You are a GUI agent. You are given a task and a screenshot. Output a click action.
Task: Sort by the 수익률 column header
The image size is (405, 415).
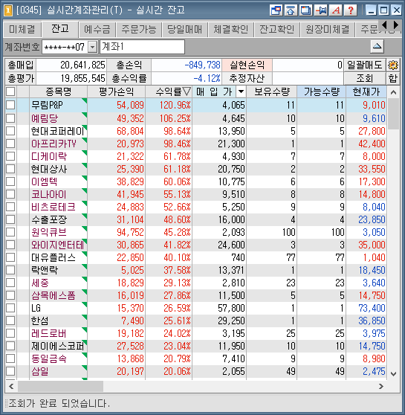[x=169, y=91]
